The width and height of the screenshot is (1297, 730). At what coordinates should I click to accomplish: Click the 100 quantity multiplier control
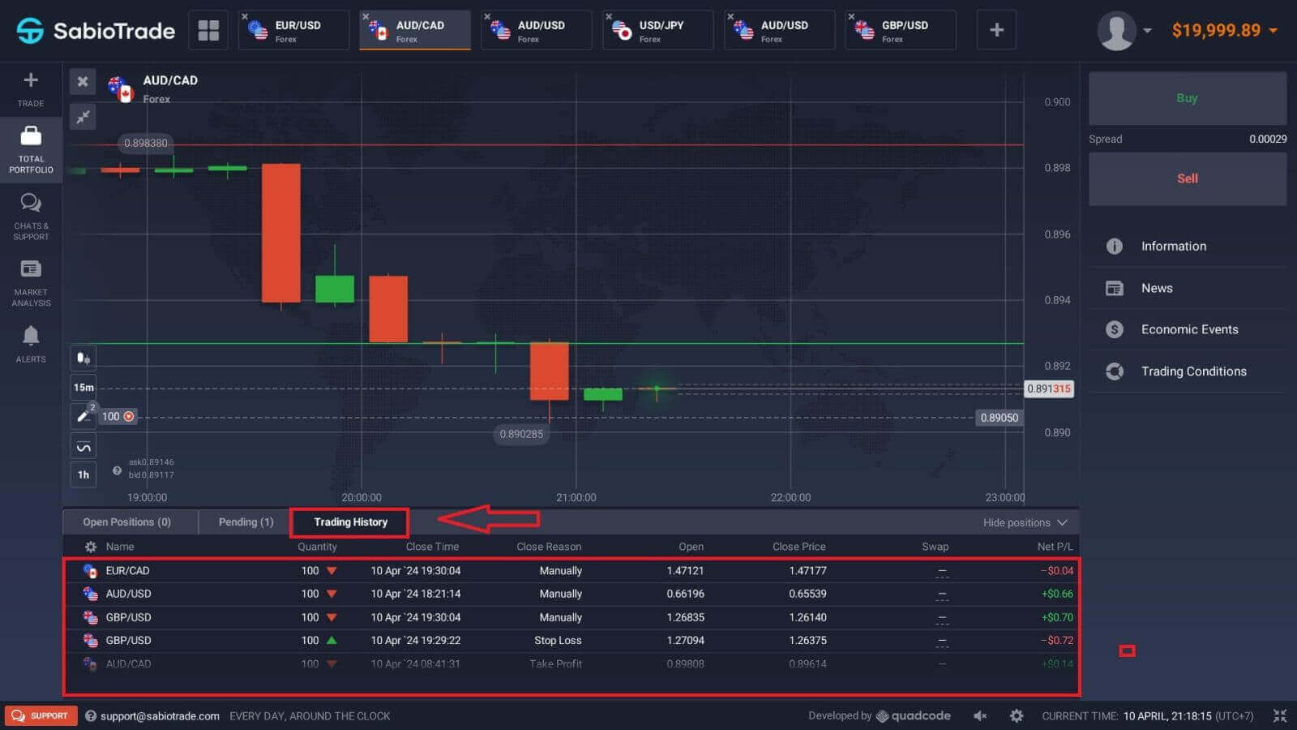click(x=117, y=416)
